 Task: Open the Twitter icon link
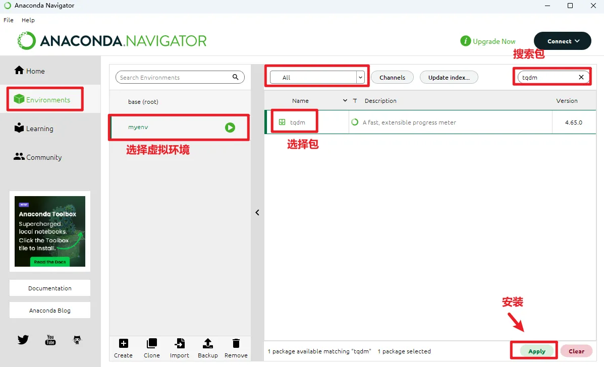pos(23,339)
